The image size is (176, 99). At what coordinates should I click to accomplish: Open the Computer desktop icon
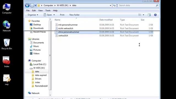click(7, 9)
